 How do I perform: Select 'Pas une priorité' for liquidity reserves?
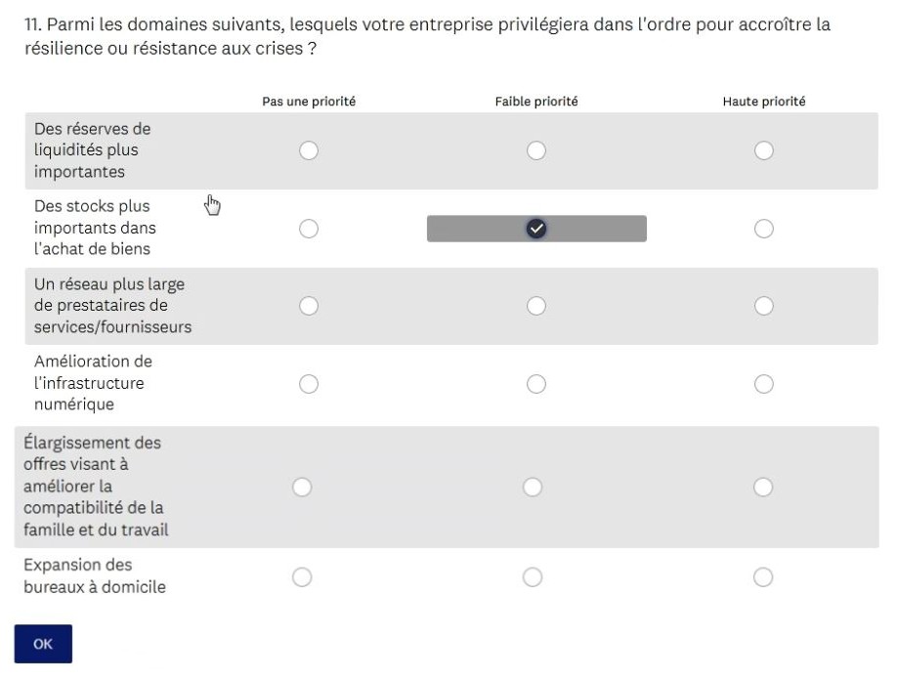pyautogui.click(x=309, y=150)
